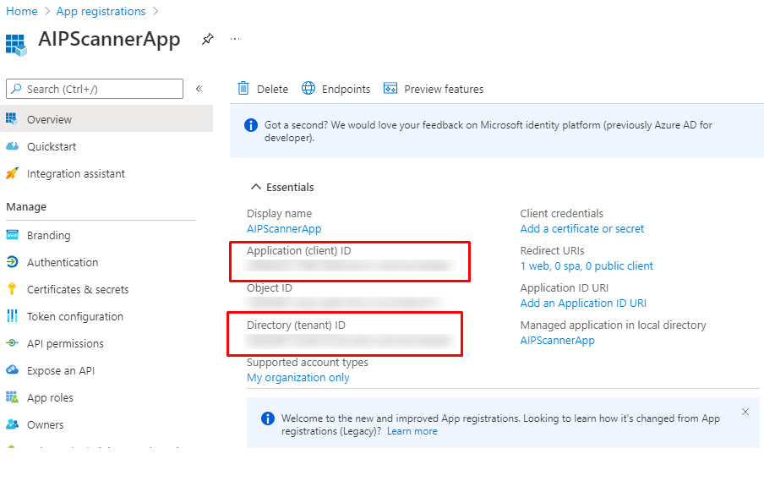The height and width of the screenshot is (503, 764).
Task: Open the ellipsis more options menu
Action: tap(235, 40)
